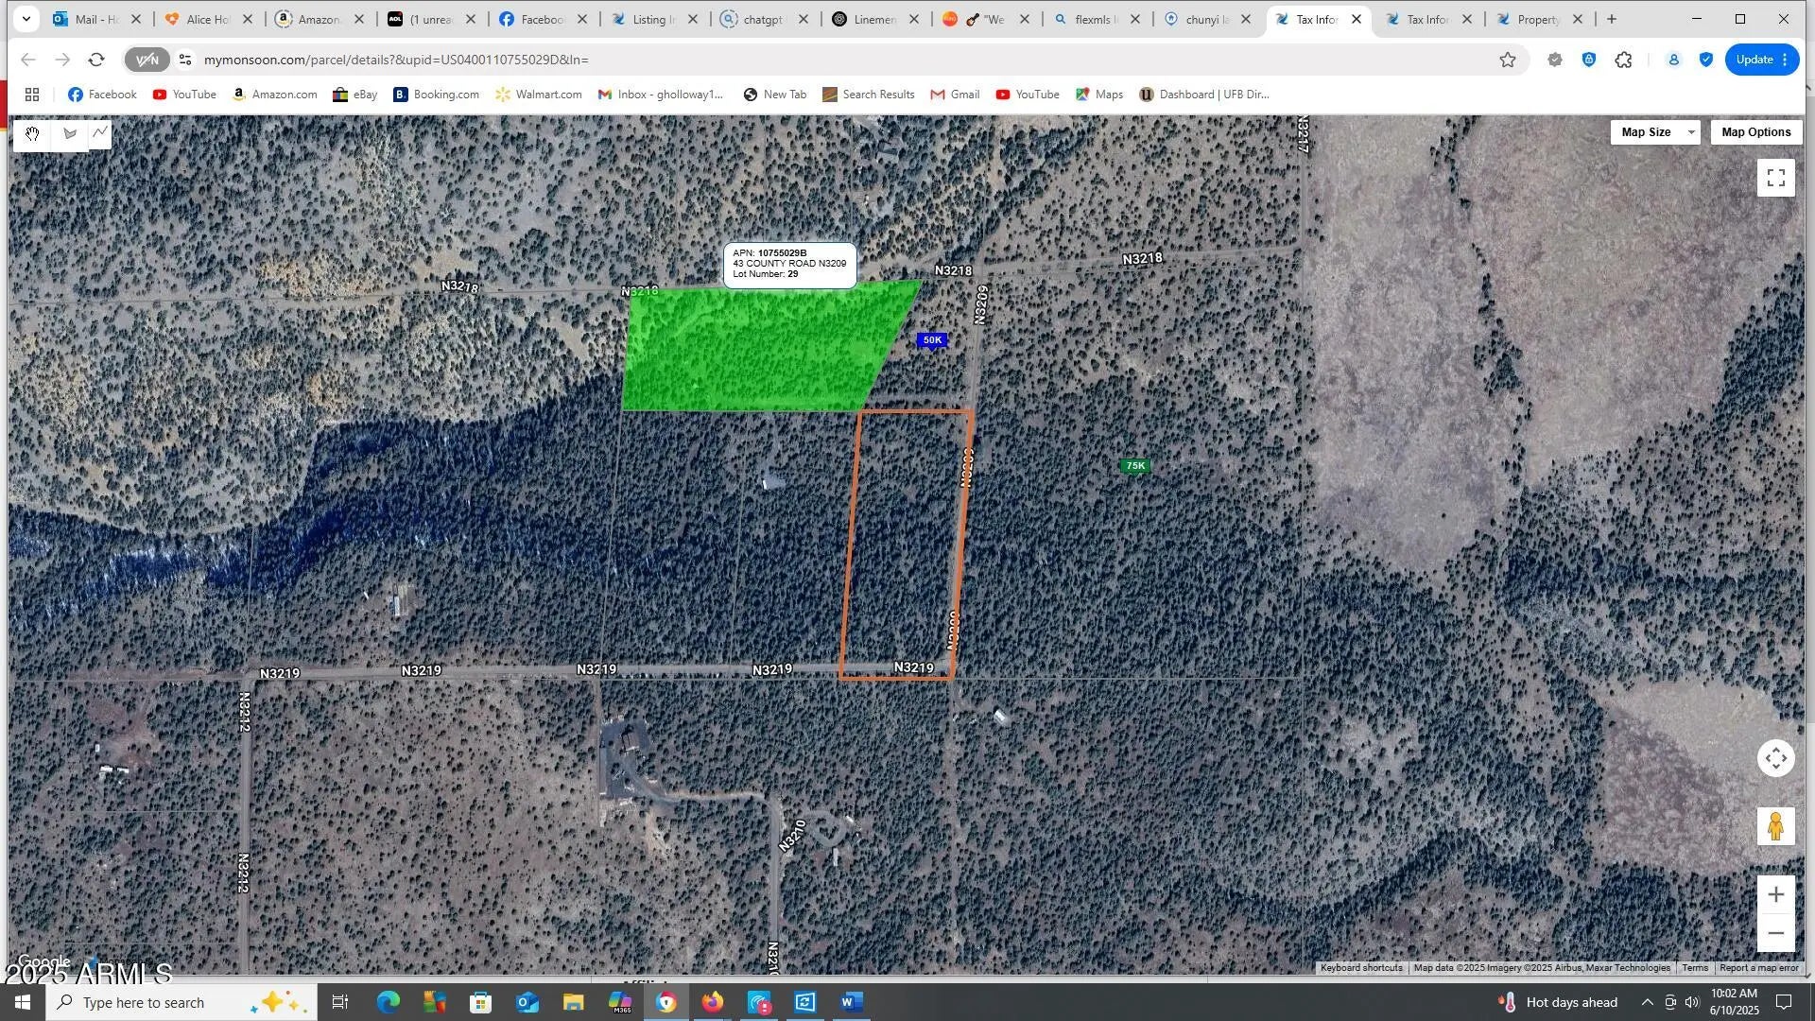
Task: Select the draw polyline tool
Action: [100, 133]
